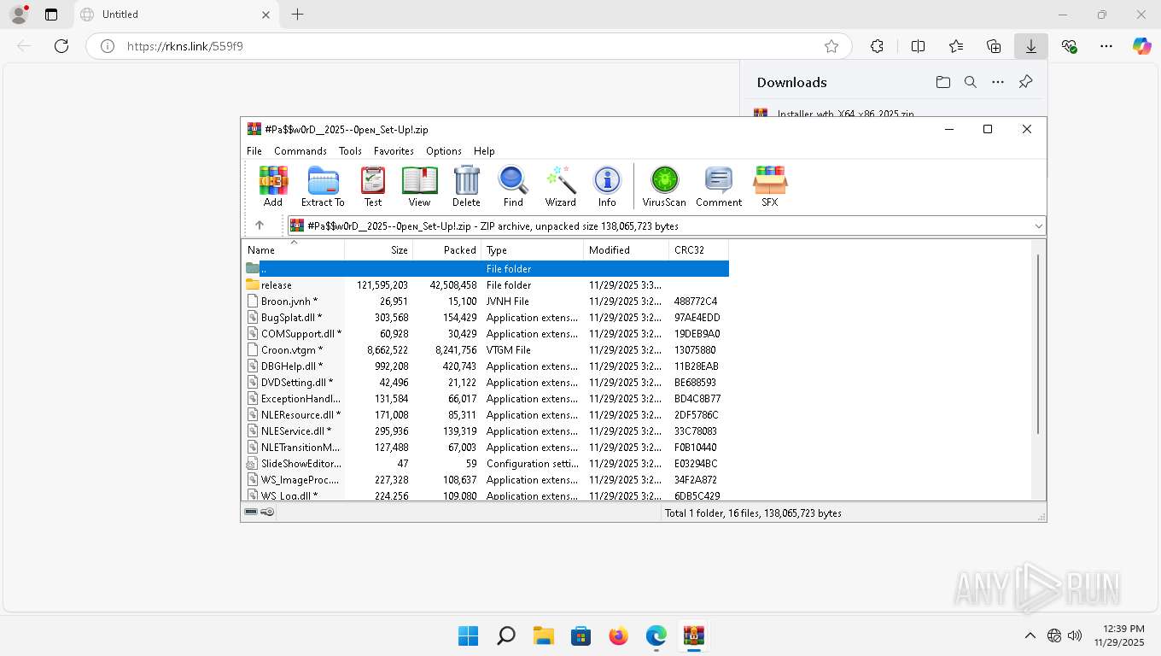This screenshot has height=656, width=1161.
Task: Click the SFX toolbar icon
Action: click(770, 186)
